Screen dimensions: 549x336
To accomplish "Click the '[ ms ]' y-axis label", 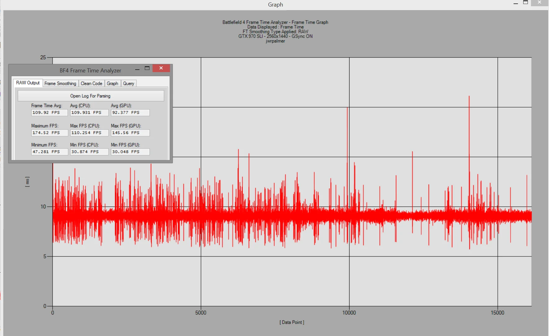I will point(27,182).
